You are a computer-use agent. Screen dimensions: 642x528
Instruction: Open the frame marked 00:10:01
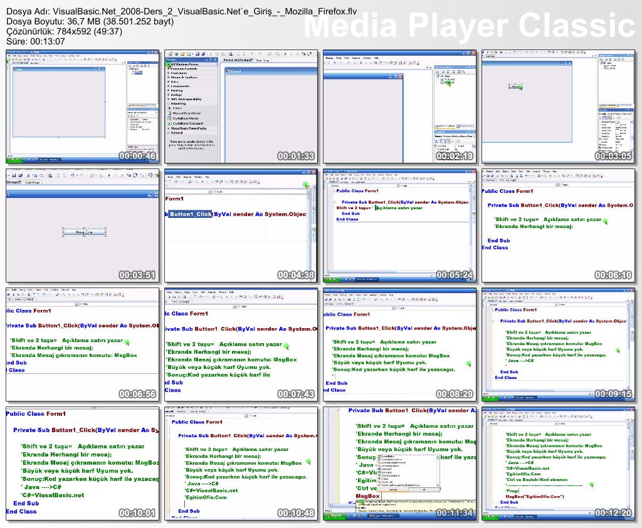83,463
